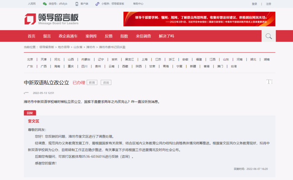Select 河北 province link

point(57,59)
